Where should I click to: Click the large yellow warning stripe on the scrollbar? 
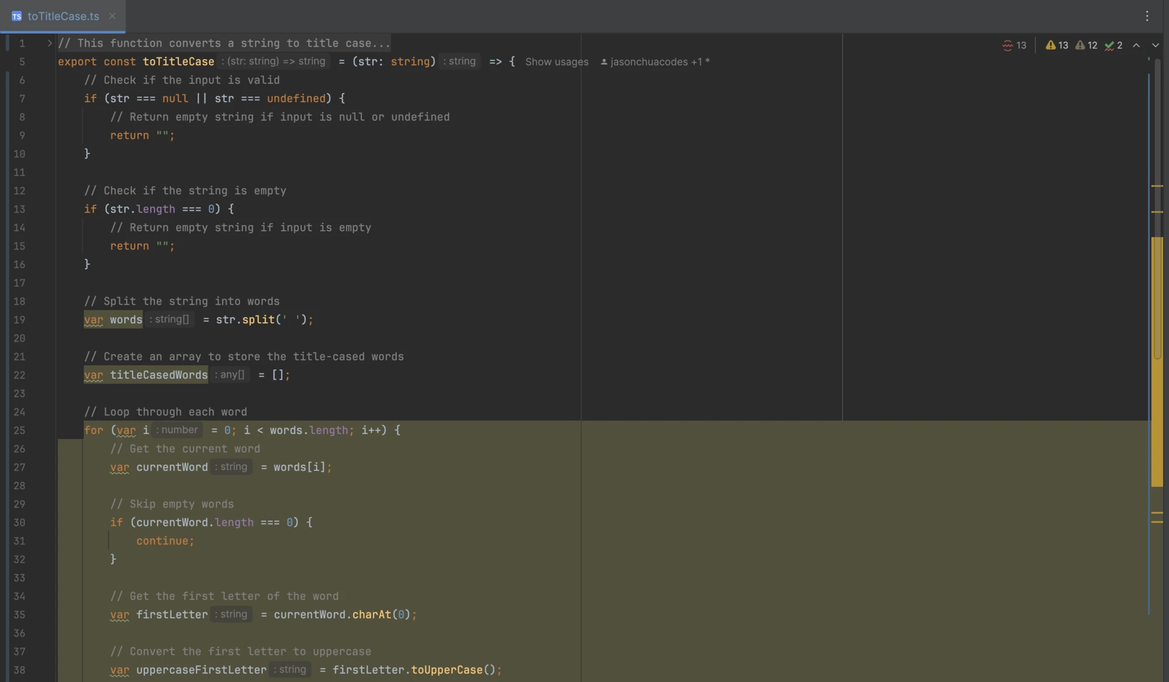point(1157,362)
